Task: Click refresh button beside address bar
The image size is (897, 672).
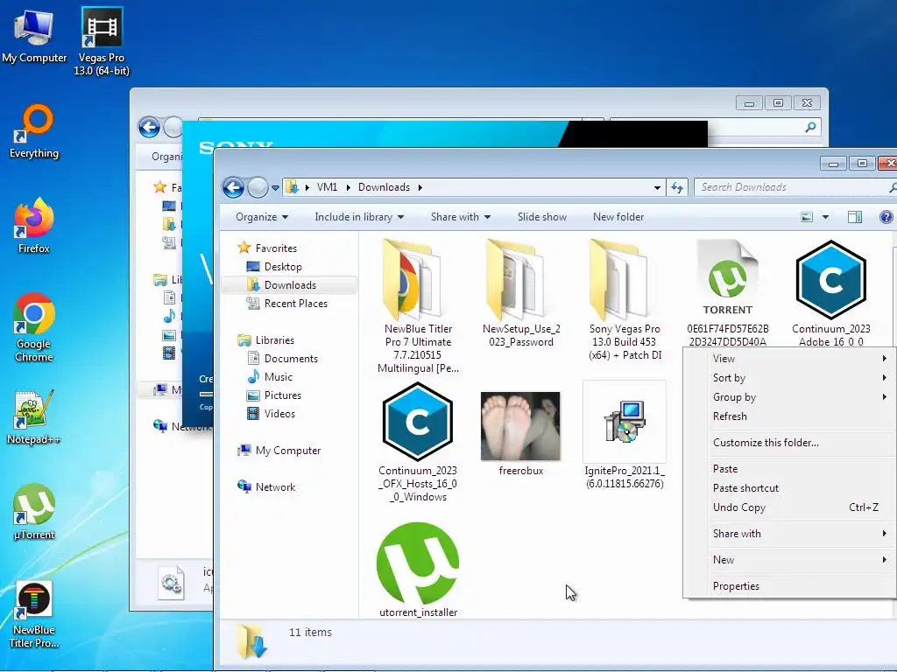Action: (x=677, y=187)
